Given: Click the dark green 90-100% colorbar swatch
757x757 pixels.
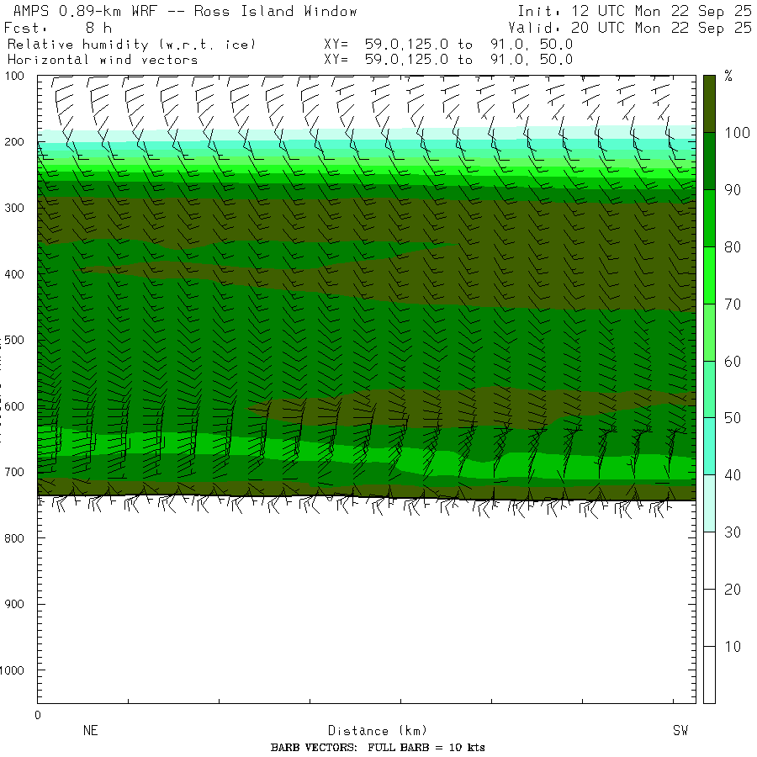Looking at the screenshot, I should coord(709,161).
